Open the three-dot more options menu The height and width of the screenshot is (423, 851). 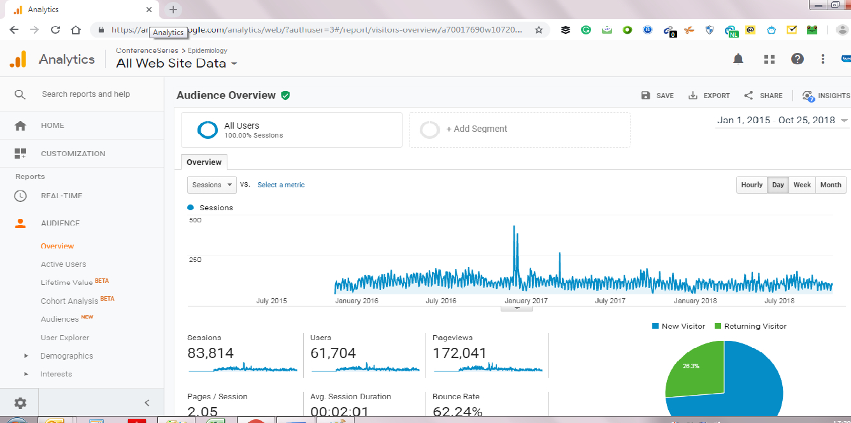(823, 59)
